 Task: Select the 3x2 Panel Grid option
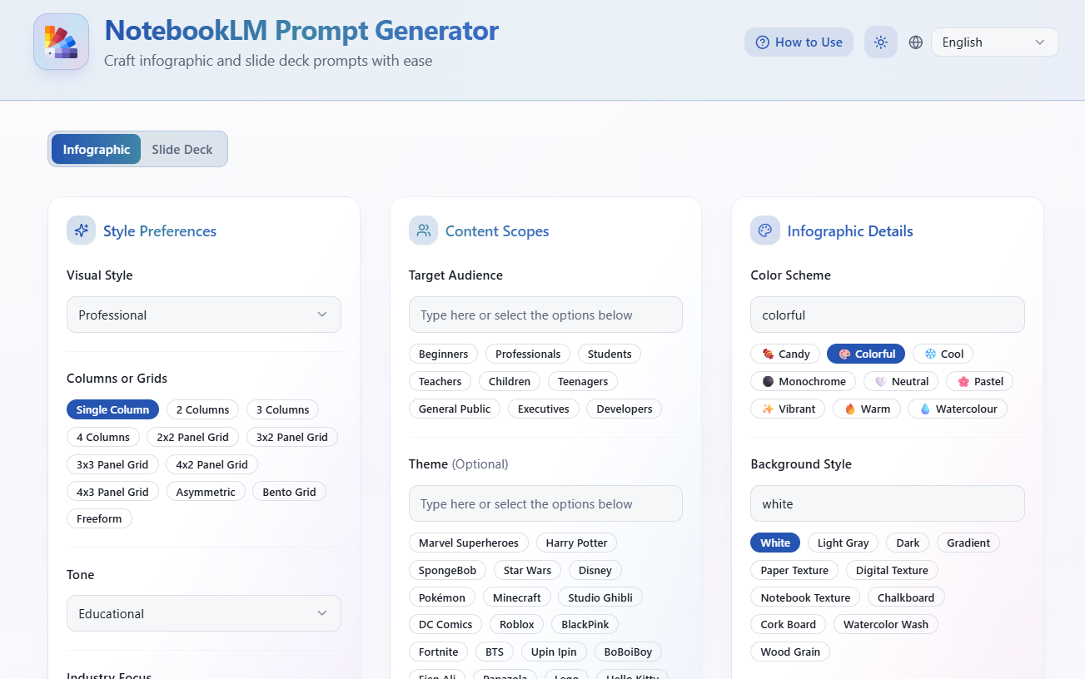[292, 437]
